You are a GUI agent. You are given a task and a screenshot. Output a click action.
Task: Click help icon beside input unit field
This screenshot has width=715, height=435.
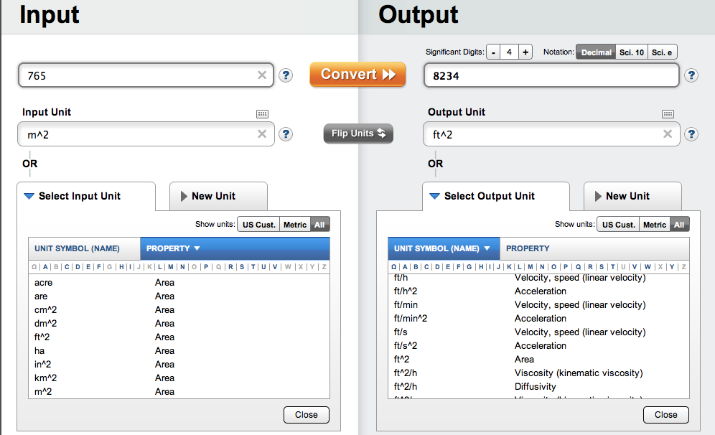pyautogui.click(x=286, y=134)
